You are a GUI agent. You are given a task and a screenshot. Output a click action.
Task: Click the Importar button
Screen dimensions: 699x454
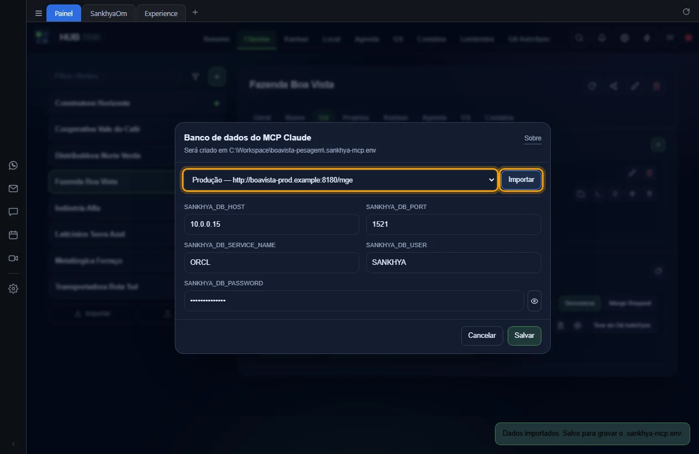[x=521, y=180]
